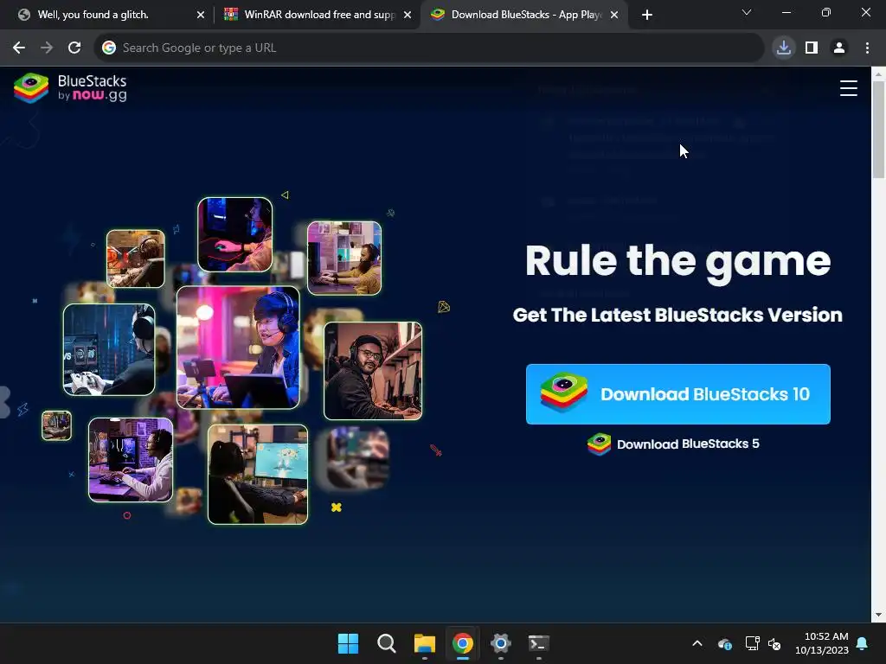This screenshot has width=886, height=664.
Task: Go back to the previous page
Action: [19, 48]
